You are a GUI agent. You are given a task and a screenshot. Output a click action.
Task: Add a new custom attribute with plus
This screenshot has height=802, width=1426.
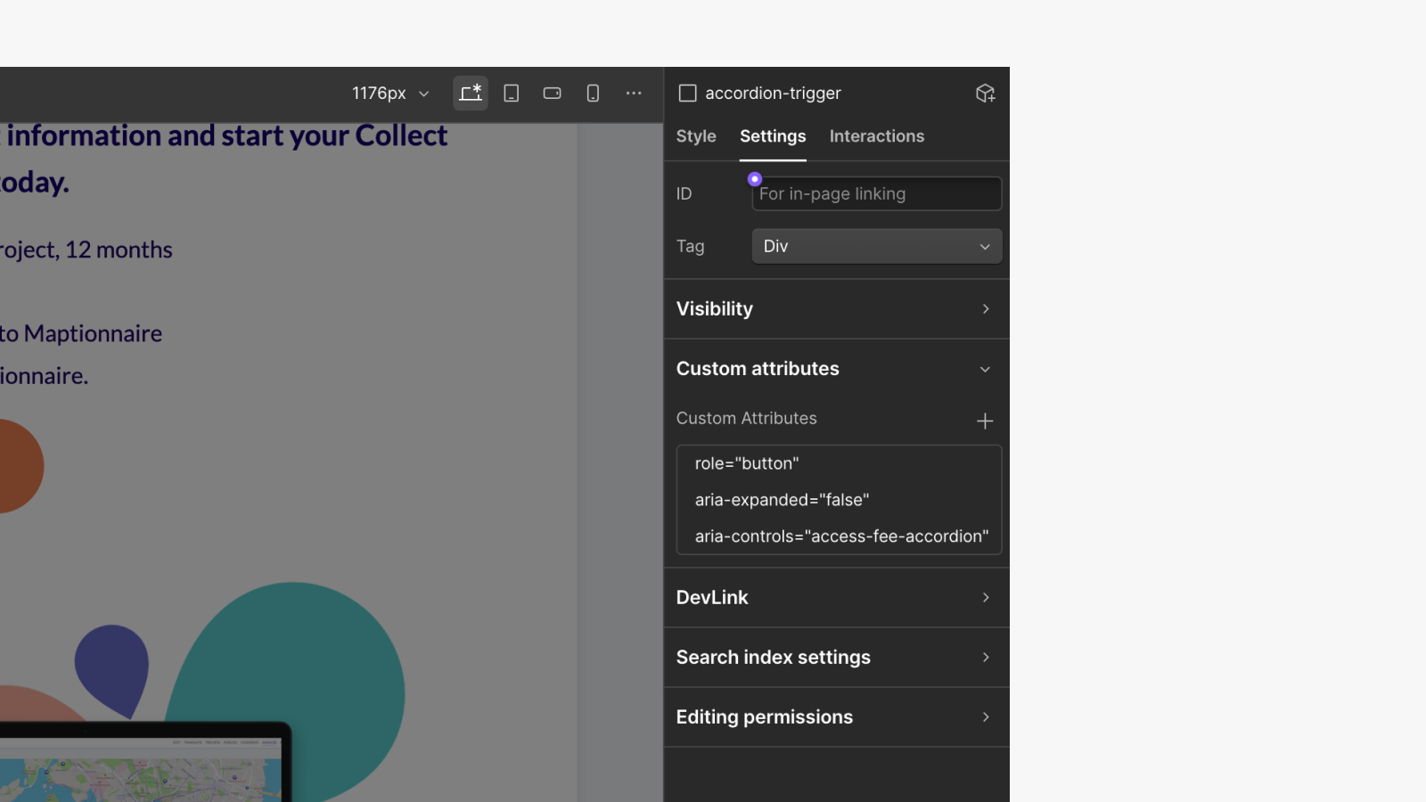tap(985, 421)
